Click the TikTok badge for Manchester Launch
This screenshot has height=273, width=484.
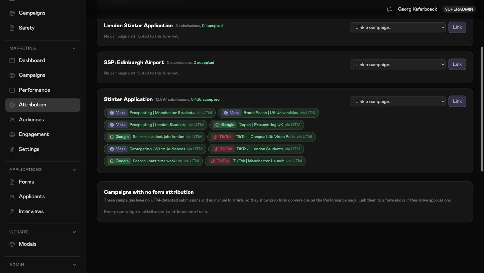click(220, 161)
